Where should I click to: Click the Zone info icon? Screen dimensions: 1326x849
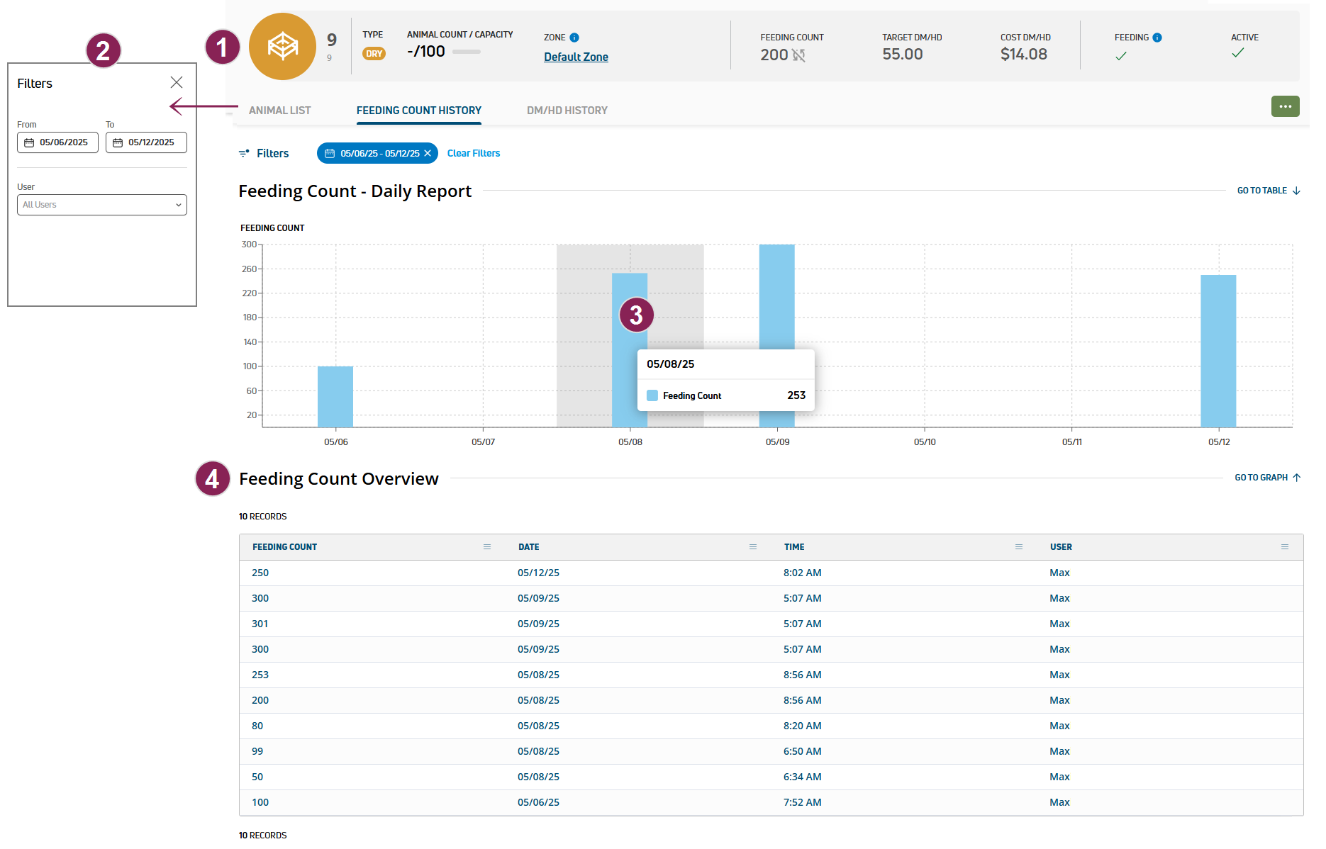[x=574, y=38]
